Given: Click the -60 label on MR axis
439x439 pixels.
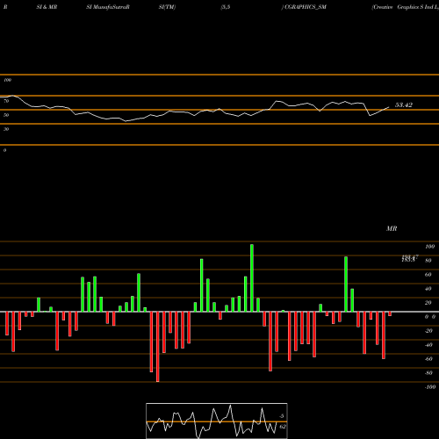Looking at the screenshot, I should coord(428,359).
